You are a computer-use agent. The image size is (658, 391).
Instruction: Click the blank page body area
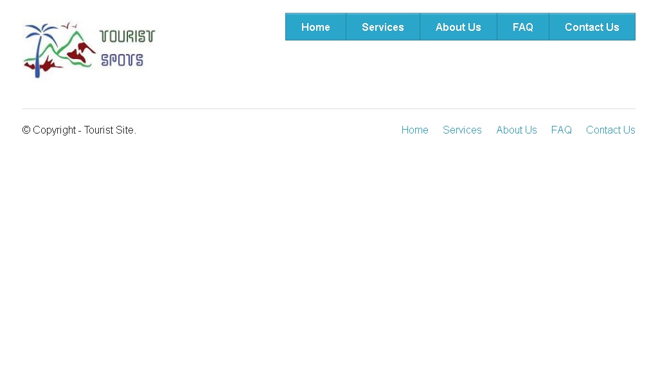tap(329, 257)
